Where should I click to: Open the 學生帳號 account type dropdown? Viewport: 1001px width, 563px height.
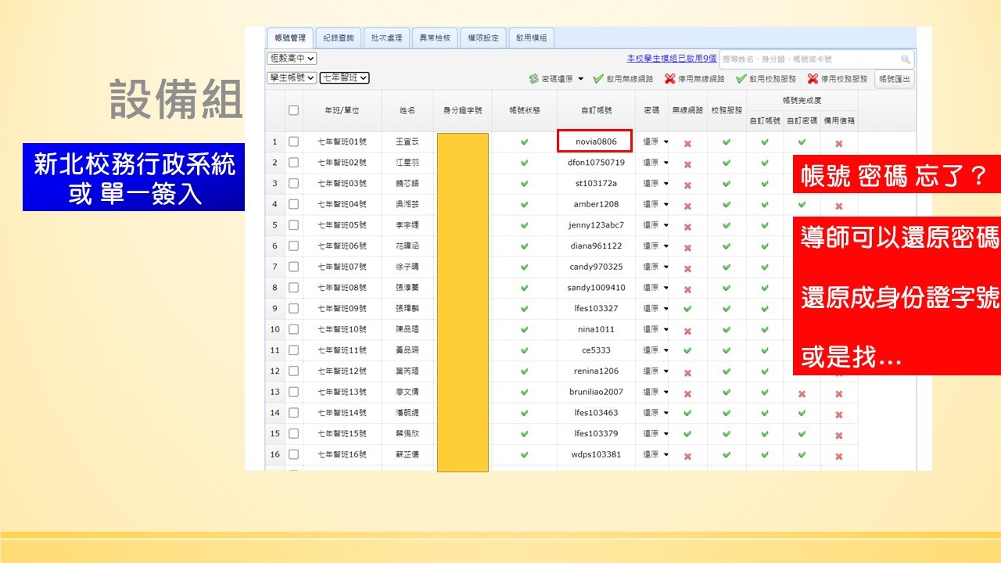pos(292,77)
